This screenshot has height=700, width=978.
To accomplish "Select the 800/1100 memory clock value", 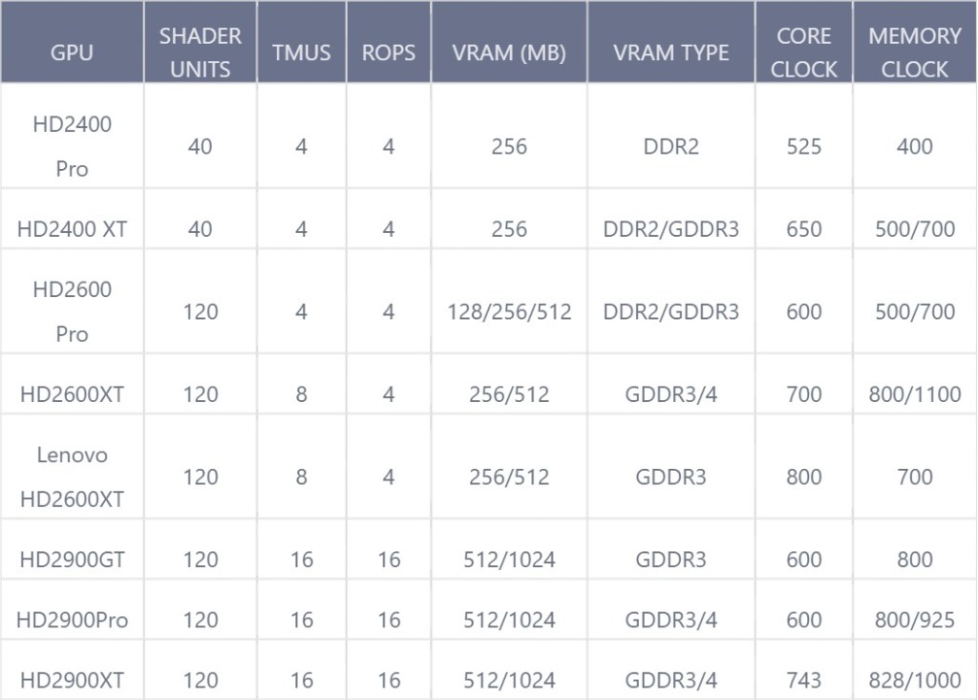I will [x=915, y=394].
